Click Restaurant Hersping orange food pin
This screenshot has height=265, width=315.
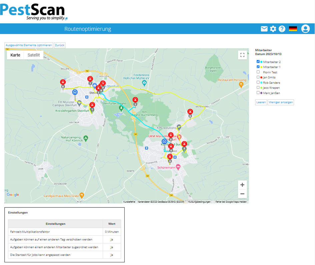pos(241,85)
